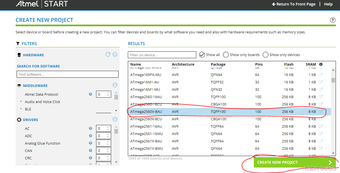Open external link icon for ATmega2561V-8MU
Screen dimensions: 340x173
(321, 148)
